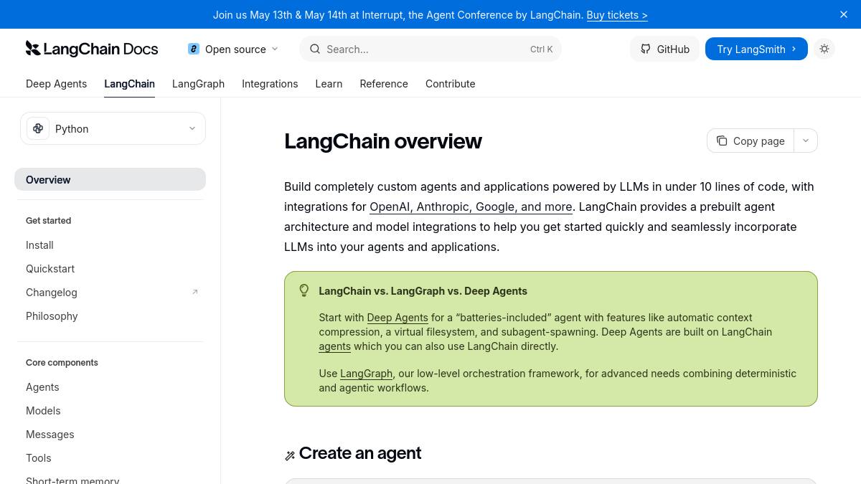Click the LangChain Docs parrot logo
The height and width of the screenshot is (484, 861).
click(34, 48)
